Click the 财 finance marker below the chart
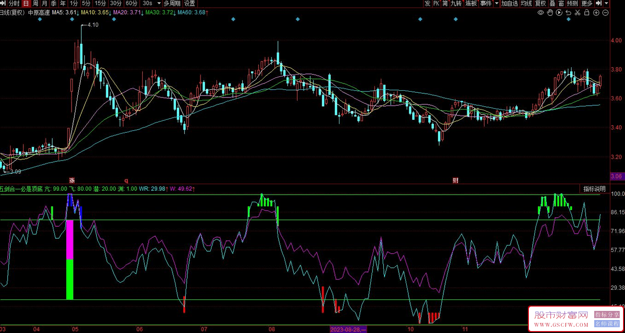Viewport: 625px width, 333px height. point(455,181)
